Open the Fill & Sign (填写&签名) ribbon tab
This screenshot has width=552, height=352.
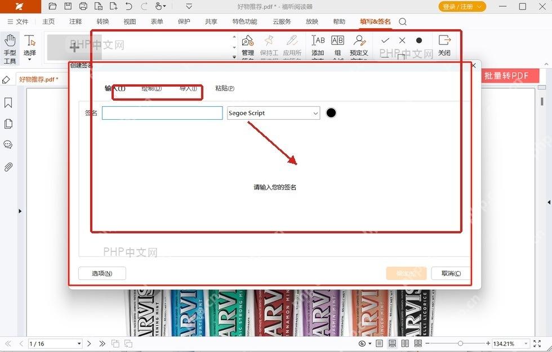375,21
